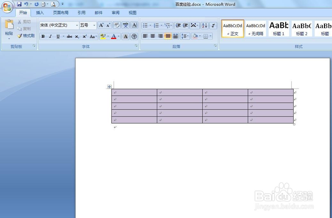
Task: Apply paragraph shading paint bucket
Action: pos(195,36)
